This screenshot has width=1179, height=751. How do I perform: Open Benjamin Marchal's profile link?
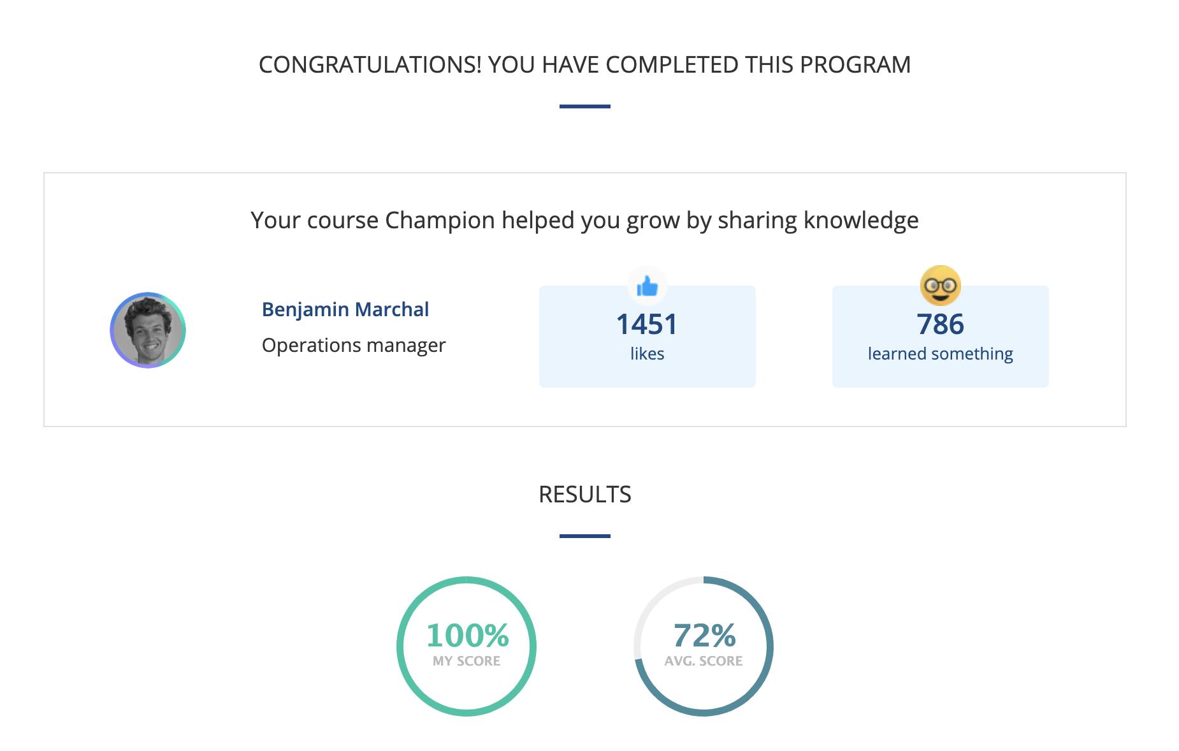pos(345,309)
